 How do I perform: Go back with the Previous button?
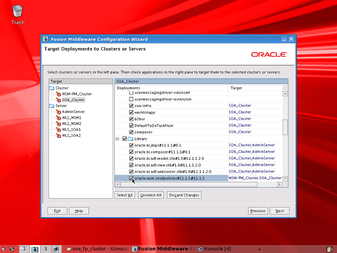258,211
